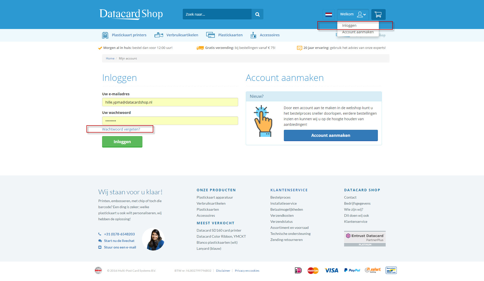Click the Plastickaarten card icon
Viewport: 484px width, 281px height.
pos(210,35)
